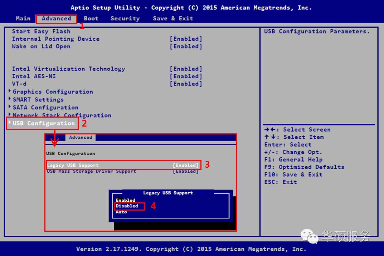Screen dimensions: 384x256
Task: Select the Start Easy Flash entry
Action: tap(41, 31)
